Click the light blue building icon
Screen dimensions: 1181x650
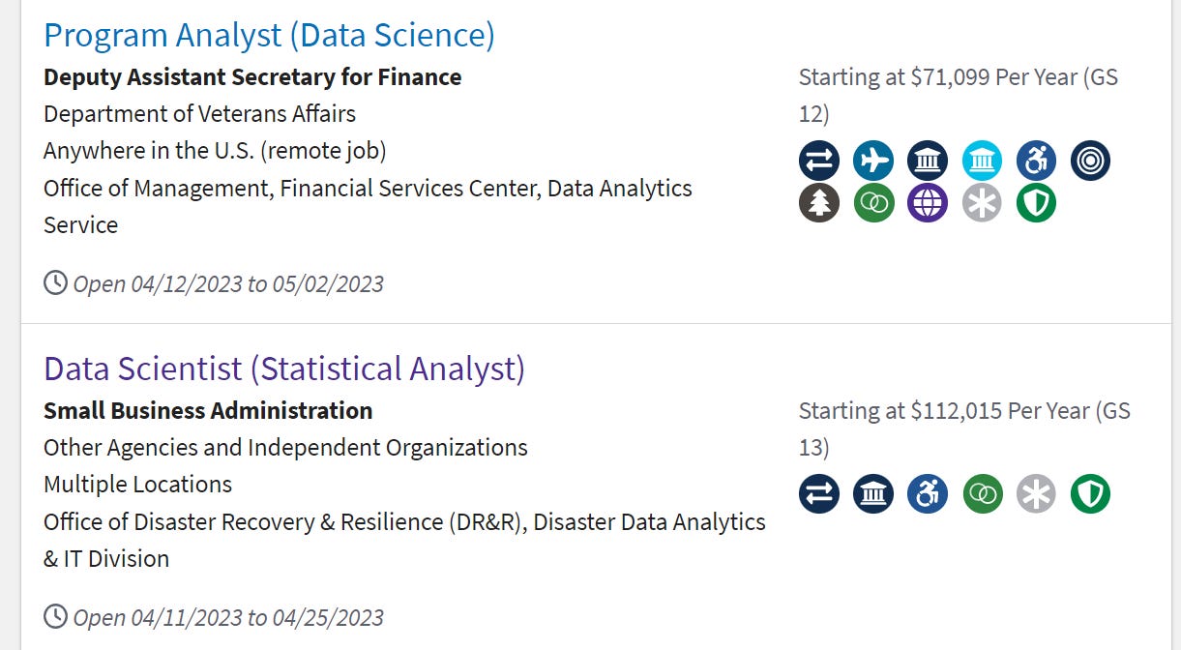point(982,161)
